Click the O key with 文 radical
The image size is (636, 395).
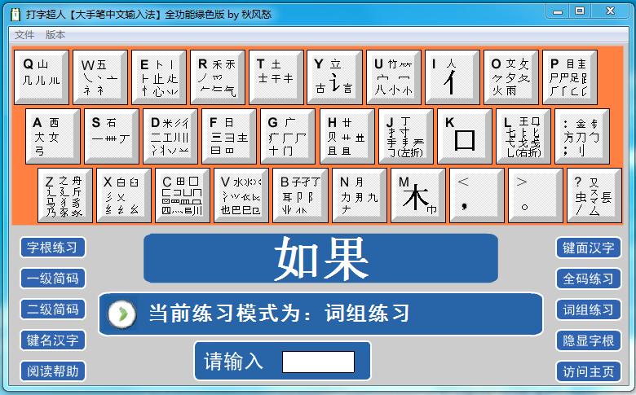(511, 77)
